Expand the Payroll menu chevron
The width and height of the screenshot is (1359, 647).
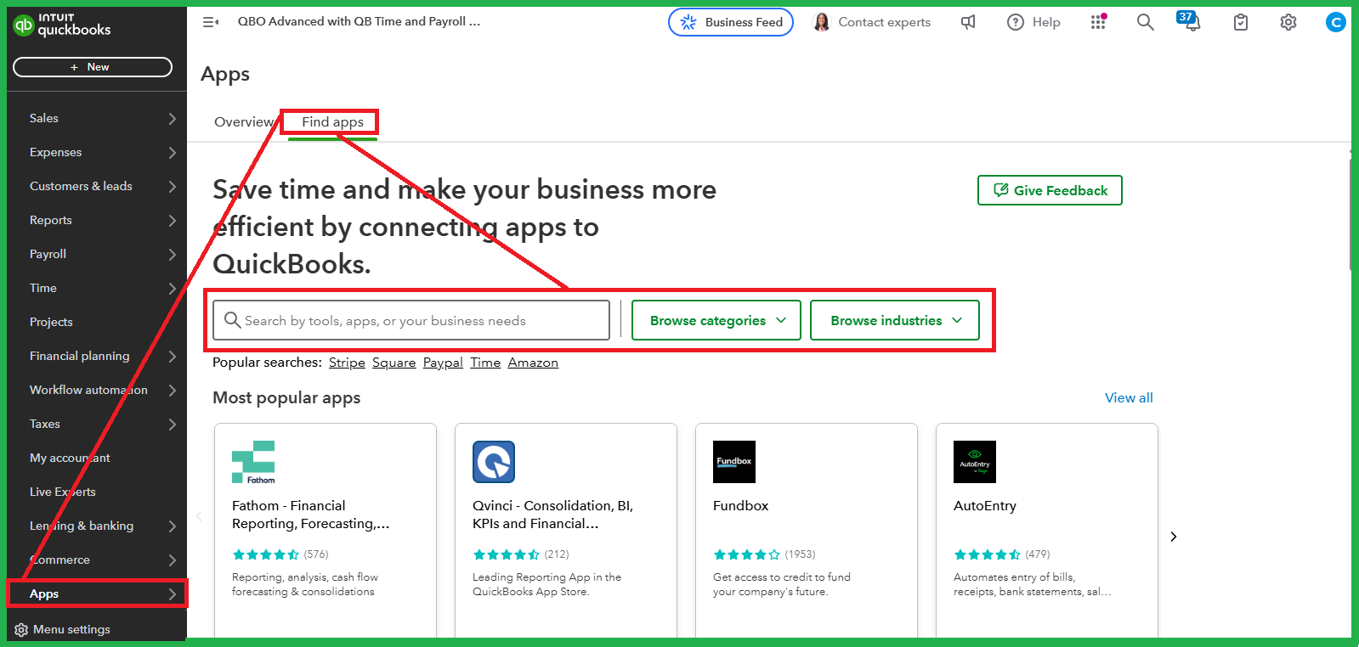(172, 255)
